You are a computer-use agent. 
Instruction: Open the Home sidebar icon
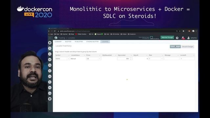(50, 43)
